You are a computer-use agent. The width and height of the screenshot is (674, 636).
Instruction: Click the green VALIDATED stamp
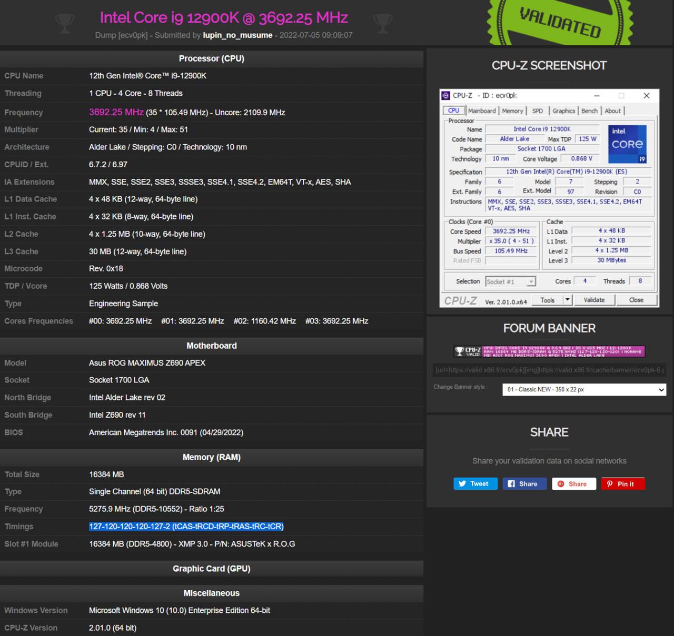(x=560, y=22)
